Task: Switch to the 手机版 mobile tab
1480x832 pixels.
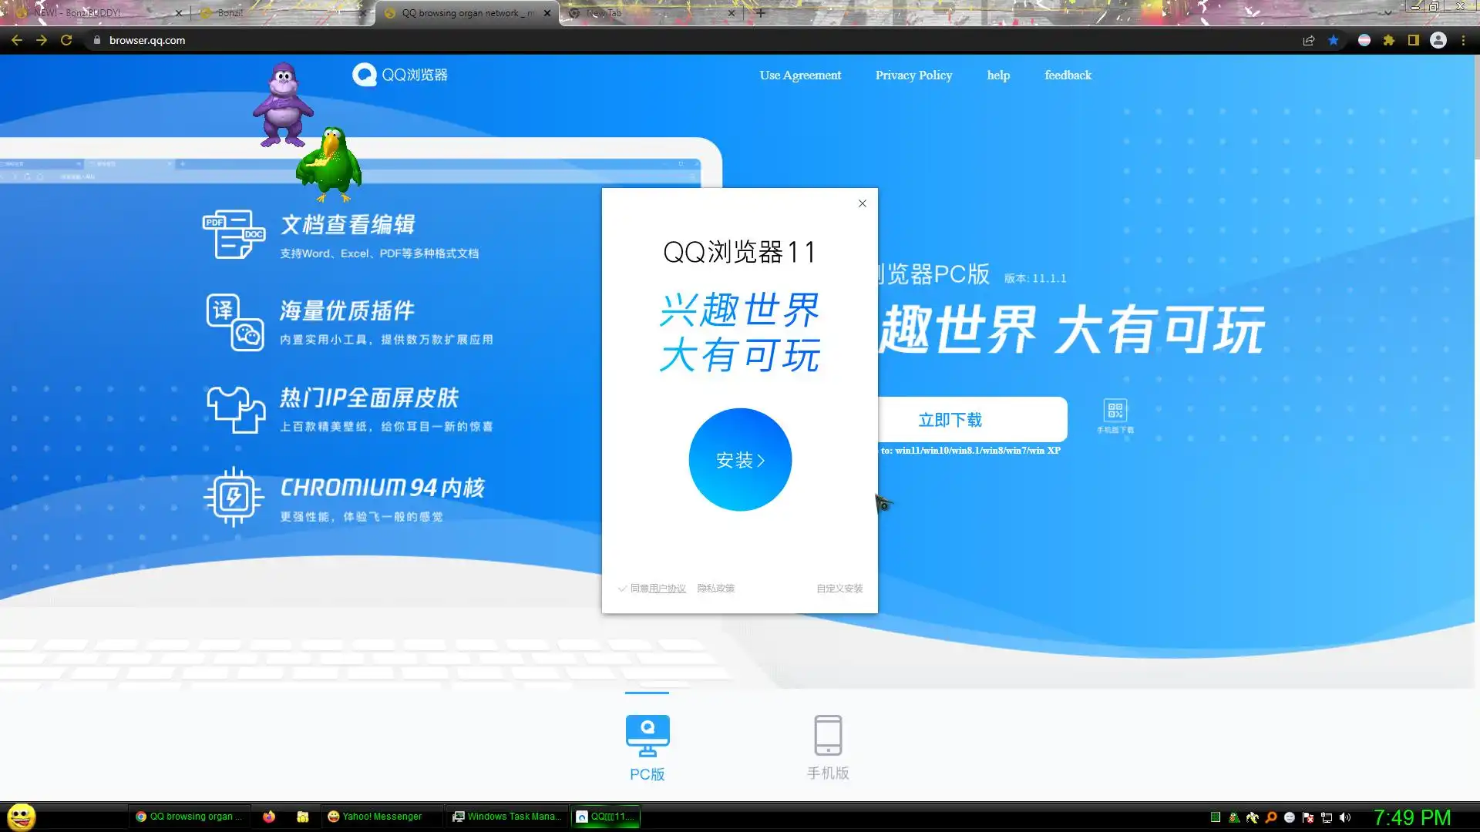Action: tap(828, 746)
